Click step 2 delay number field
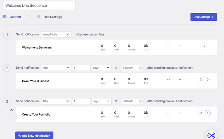Image resolution: width=224 pixels, height=139 pixels. tap(81, 68)
